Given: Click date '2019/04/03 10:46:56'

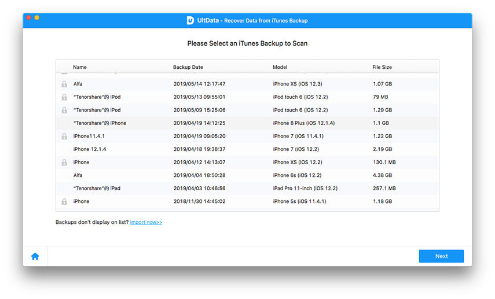Looking at the screenshot, I should pos(200,189).
